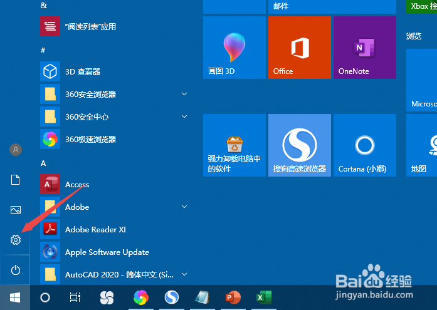
Task: Open 360 speed browser from taskbar
Action: click(x=141, y=297)
